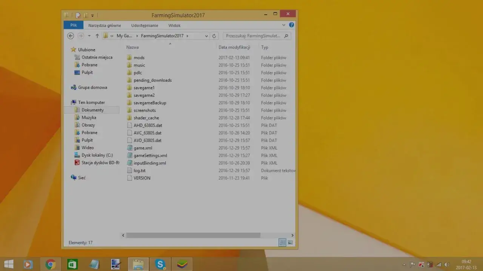This screenshot has width=483, height=271.
Task: Open the screenshots folder
Action: pos(144,110)
